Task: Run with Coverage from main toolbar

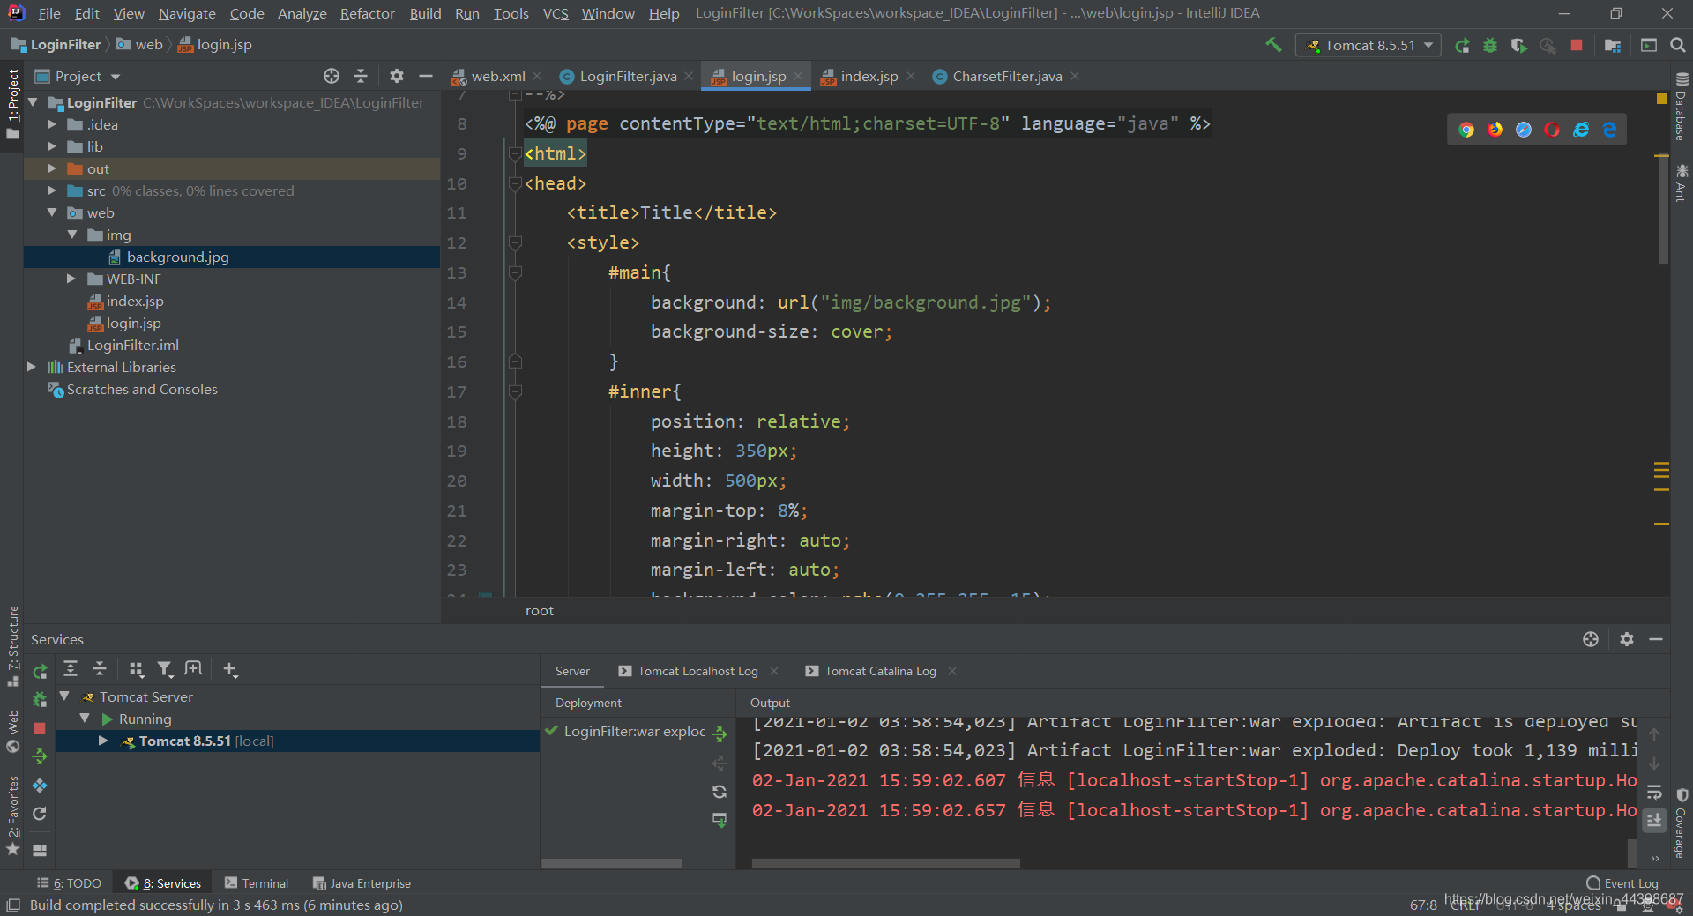Action: pos(1518,45)
